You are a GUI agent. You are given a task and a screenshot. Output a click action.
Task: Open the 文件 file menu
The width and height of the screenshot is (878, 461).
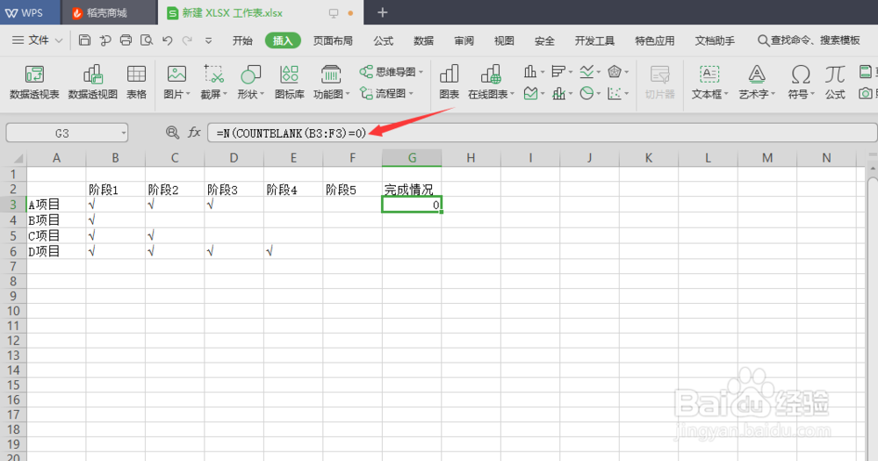click(37, 40)
